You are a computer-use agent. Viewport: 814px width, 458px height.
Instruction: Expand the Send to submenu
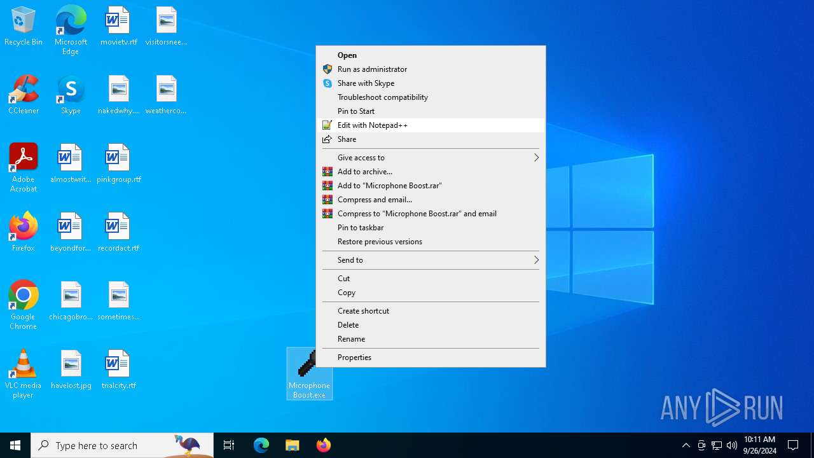tap(431, 260)
